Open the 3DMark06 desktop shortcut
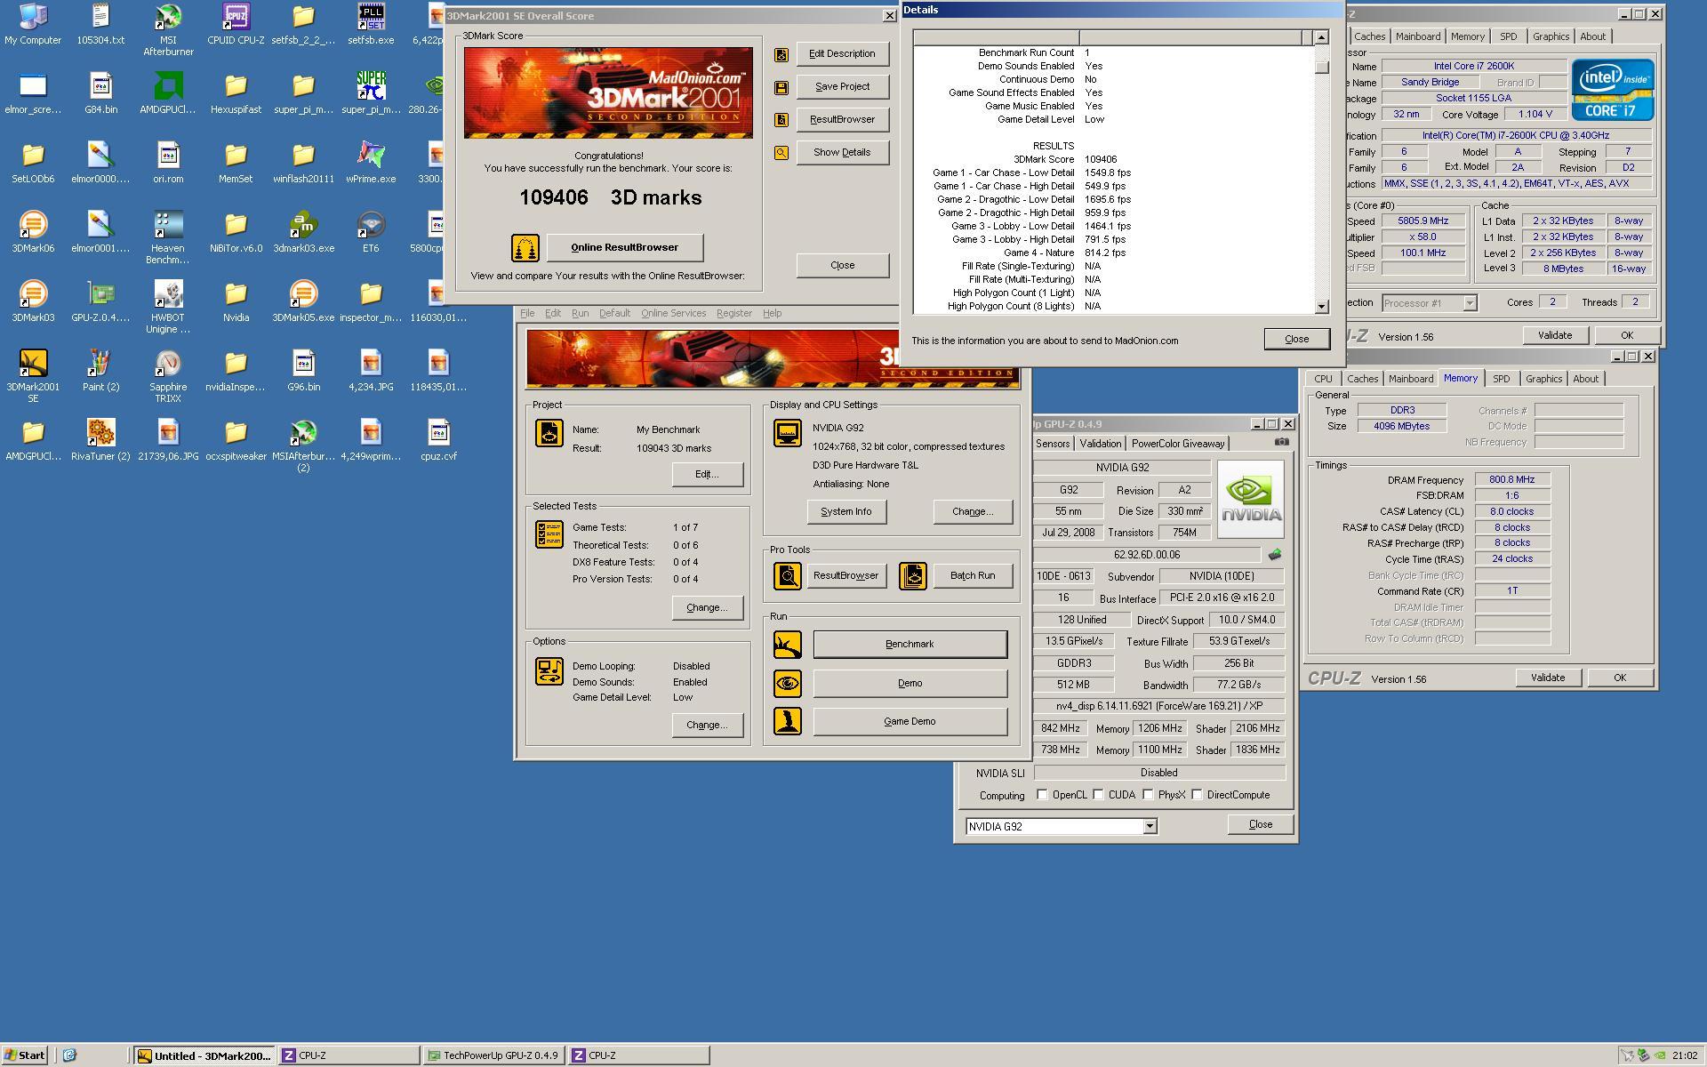This screenshot has height=1067, width=1707. [33, 232]
